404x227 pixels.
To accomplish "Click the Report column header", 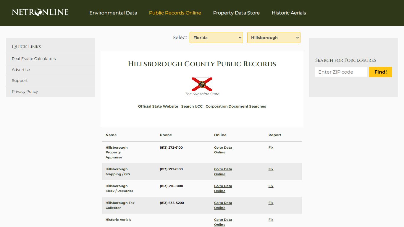I will coord(275,135).
